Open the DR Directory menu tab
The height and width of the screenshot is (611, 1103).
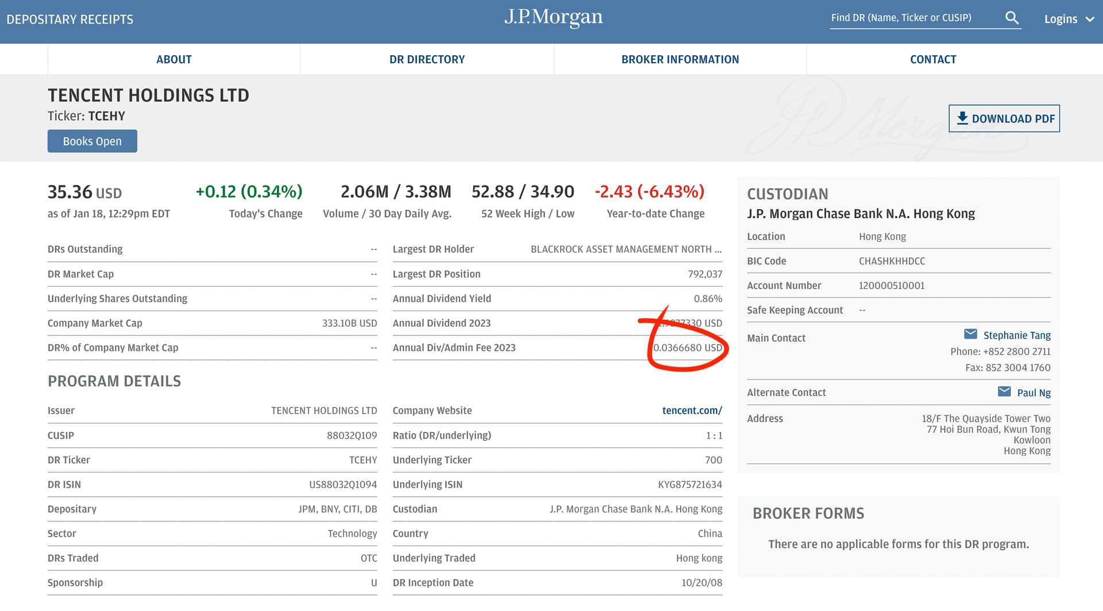pyautogui.click(x=427, y=59)
